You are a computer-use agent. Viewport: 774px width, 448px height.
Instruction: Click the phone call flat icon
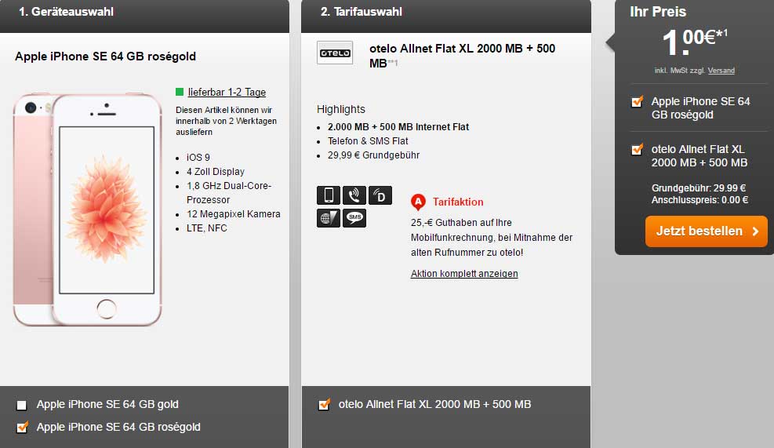354,195
